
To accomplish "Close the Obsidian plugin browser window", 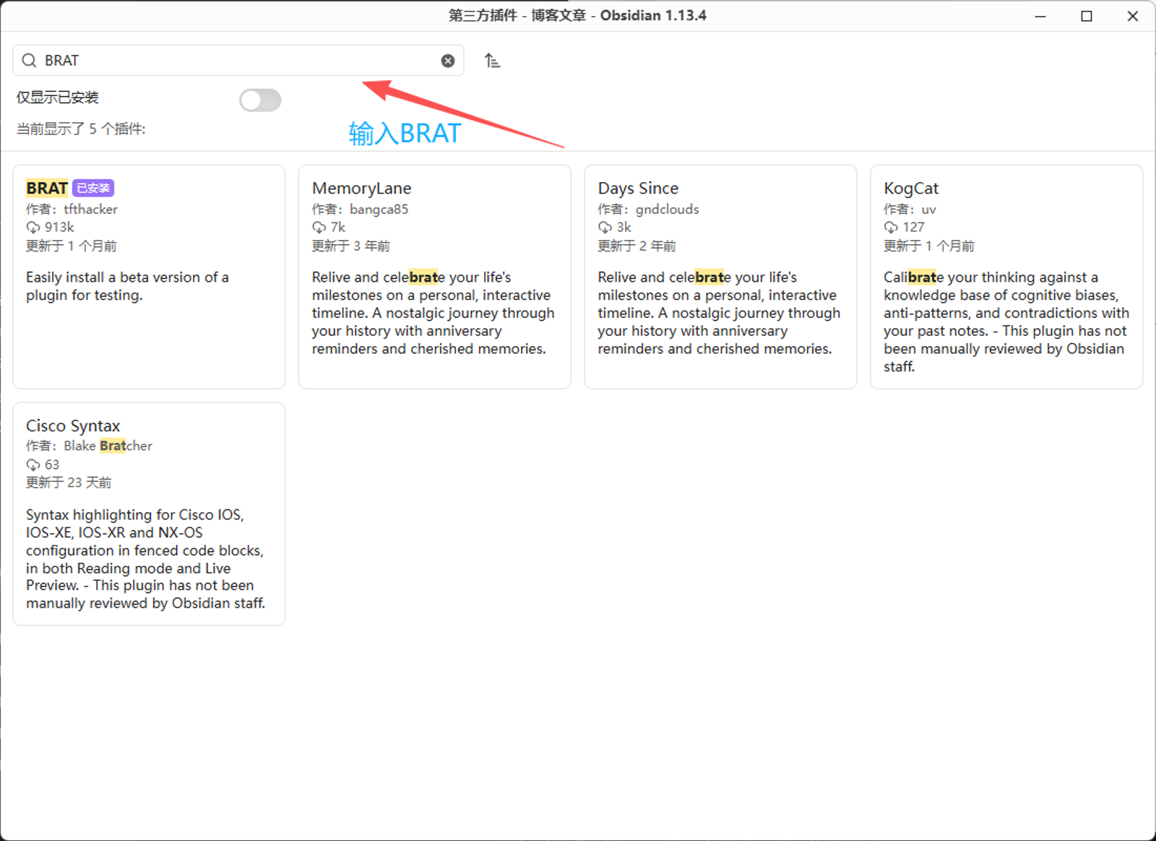I will pos(1133,16).
